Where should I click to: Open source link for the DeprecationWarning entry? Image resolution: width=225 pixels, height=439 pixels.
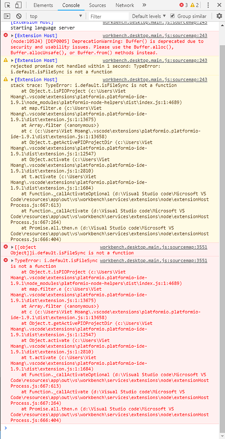coord(155,36)
